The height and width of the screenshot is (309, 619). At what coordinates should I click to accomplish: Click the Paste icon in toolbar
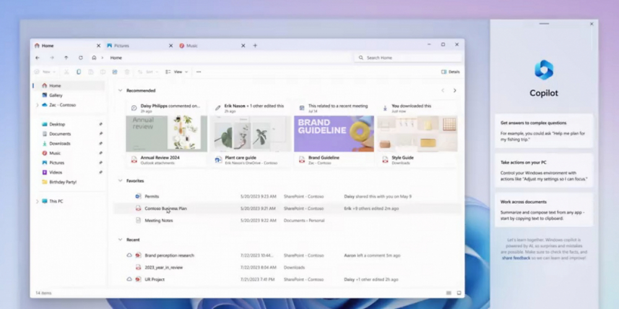tap(91, 72)
